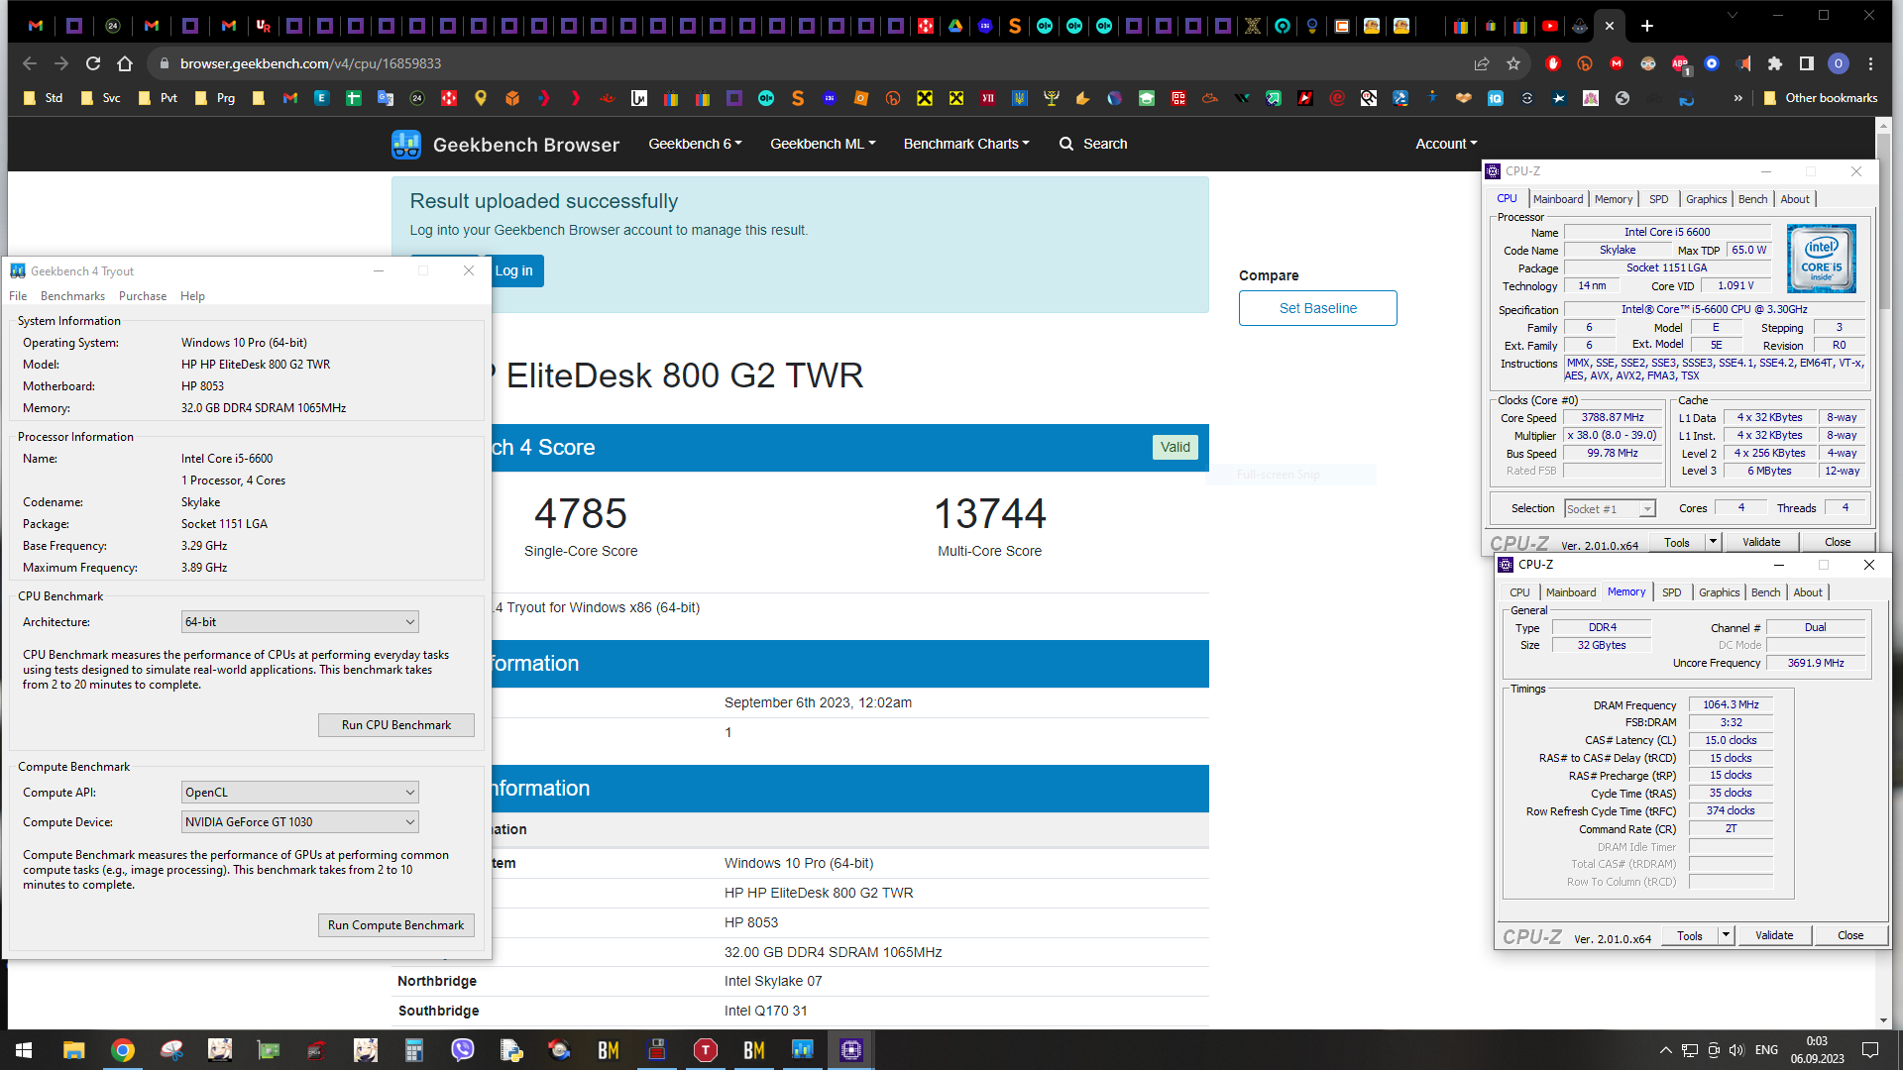The image size is (1903, 1070).
Task: Click the Geekbench Browser logo
Action: coord(505,145)
